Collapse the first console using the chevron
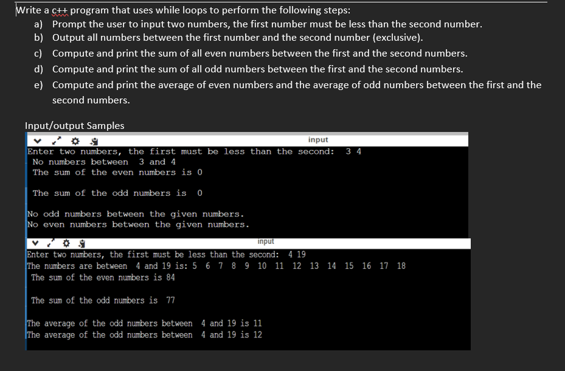Screen dimensions: 565x371 [38, 140]
